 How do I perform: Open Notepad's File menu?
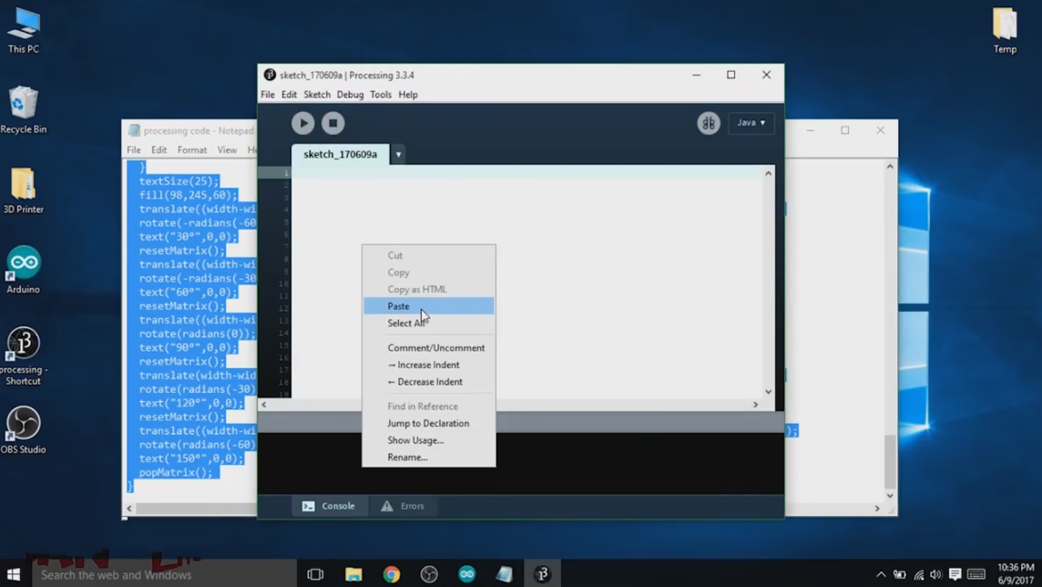tap(134, 150)
